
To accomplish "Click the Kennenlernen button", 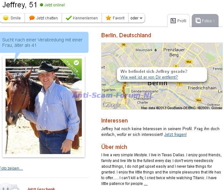I will coord(82,18).
